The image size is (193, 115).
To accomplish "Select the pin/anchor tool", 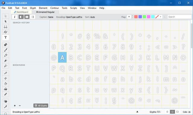I will (5, 107).
